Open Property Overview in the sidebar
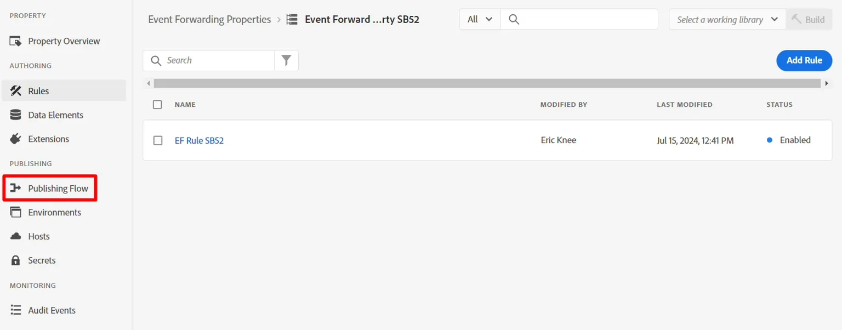 [64, 41]
